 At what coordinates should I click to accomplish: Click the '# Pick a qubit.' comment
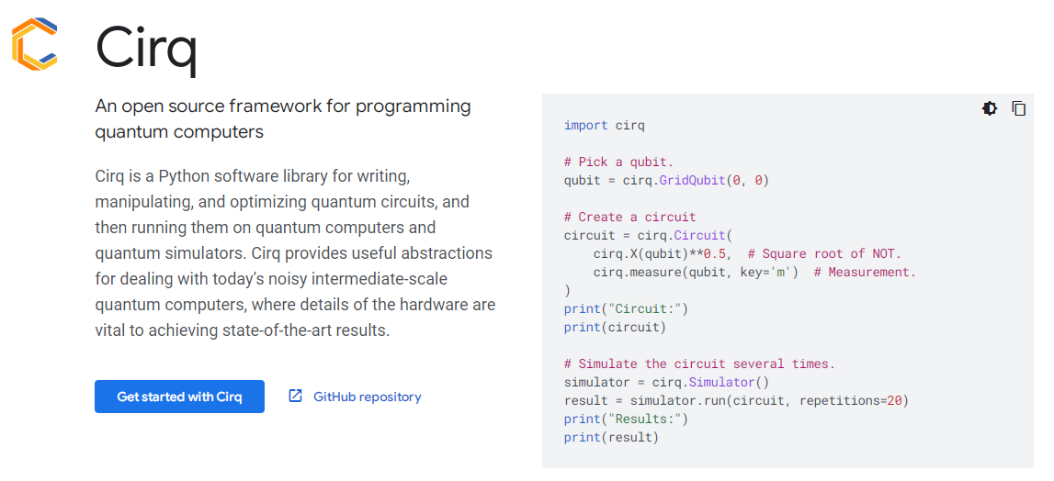618,162
